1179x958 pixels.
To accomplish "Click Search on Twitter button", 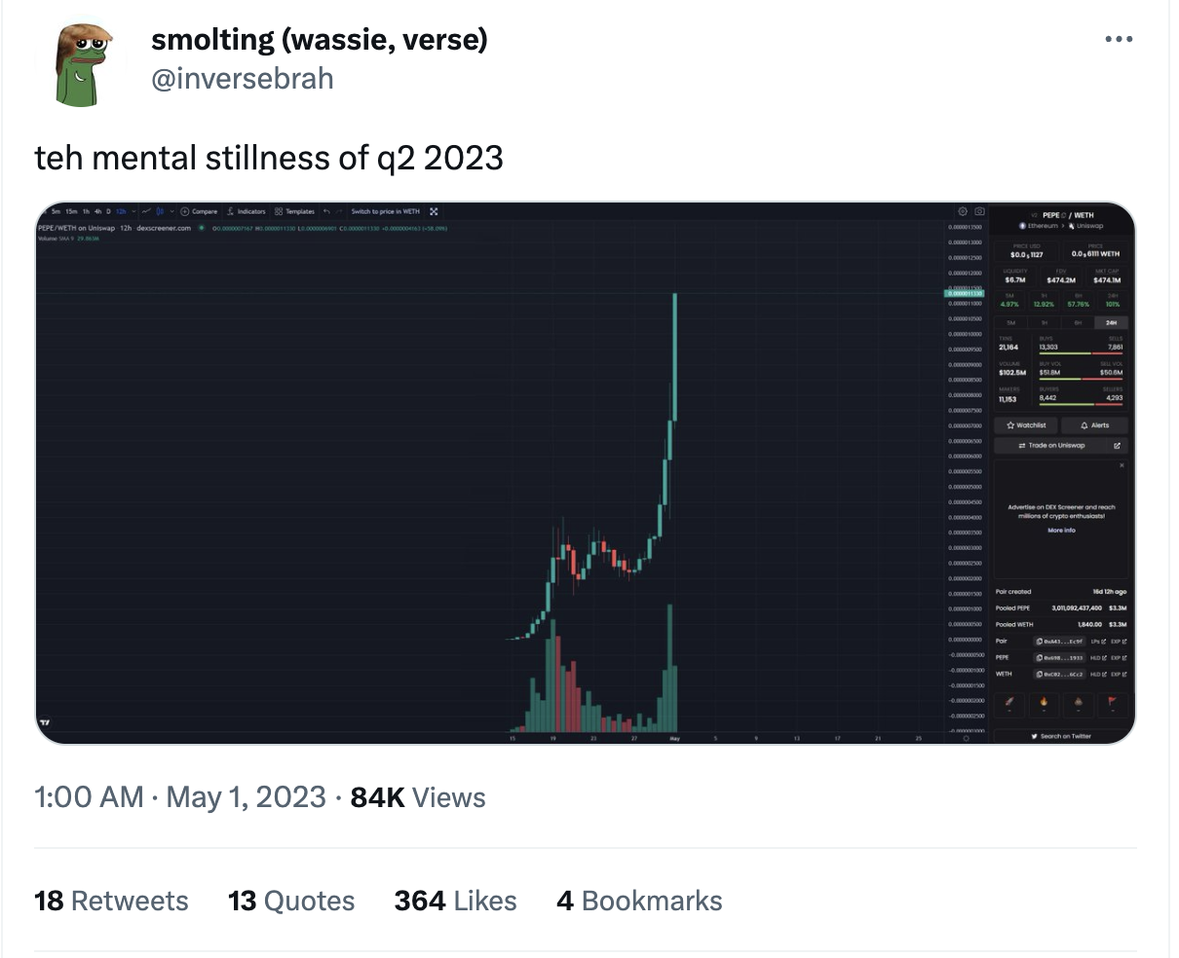I will [x=1061, y=736].
